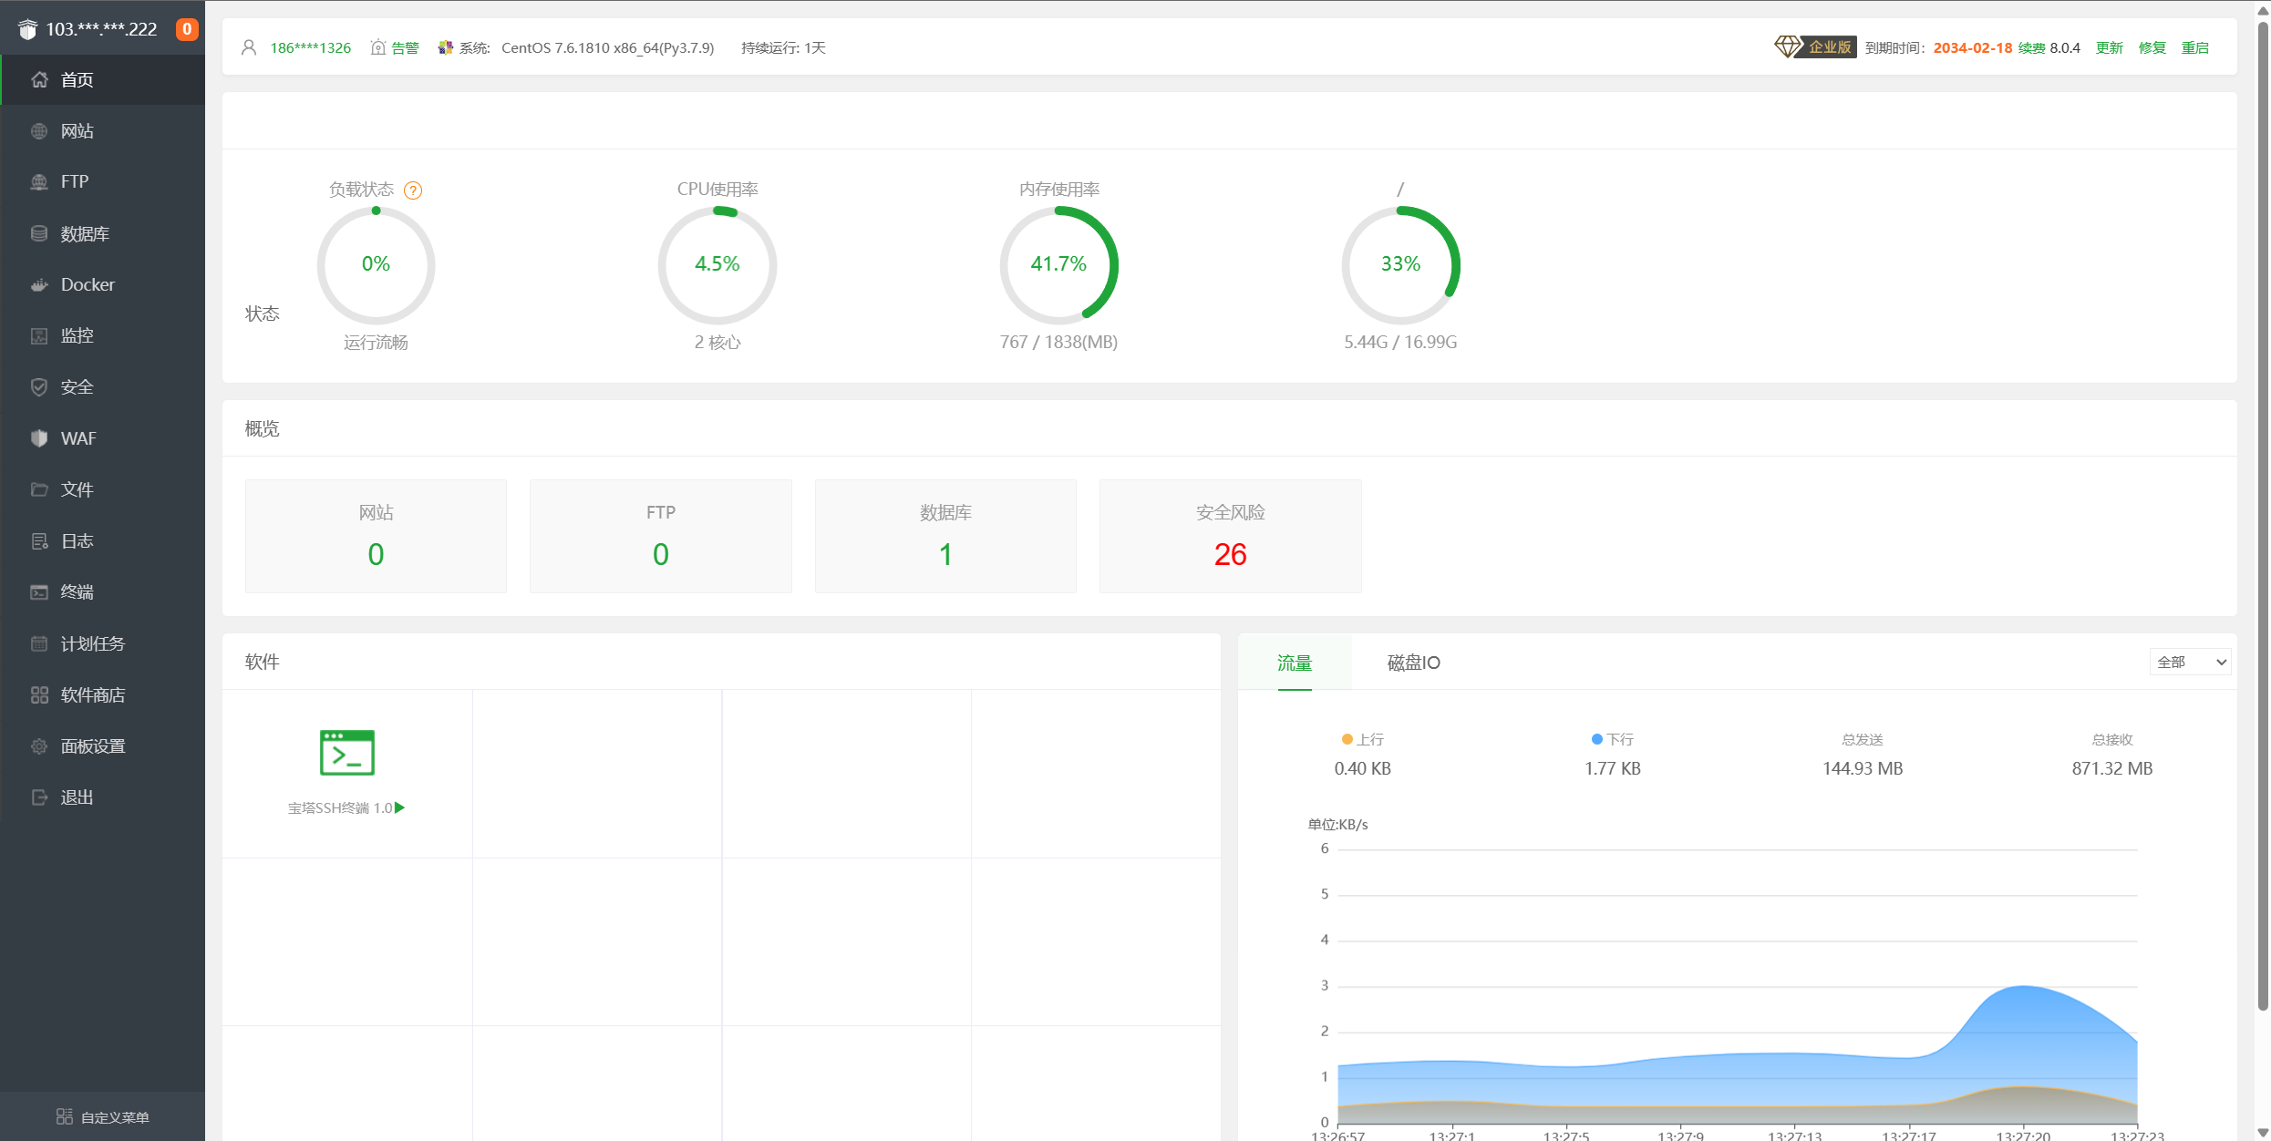Click the FTP icon in sidebar
This screenshot has width=2271, height=1141.
click(x=39, y=182)
